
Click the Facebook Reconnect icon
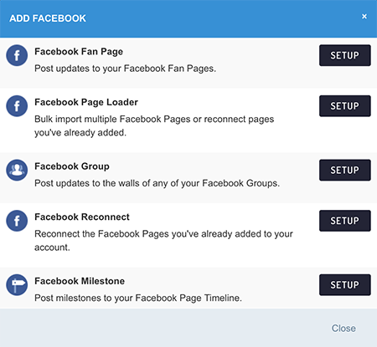[17, 221]
